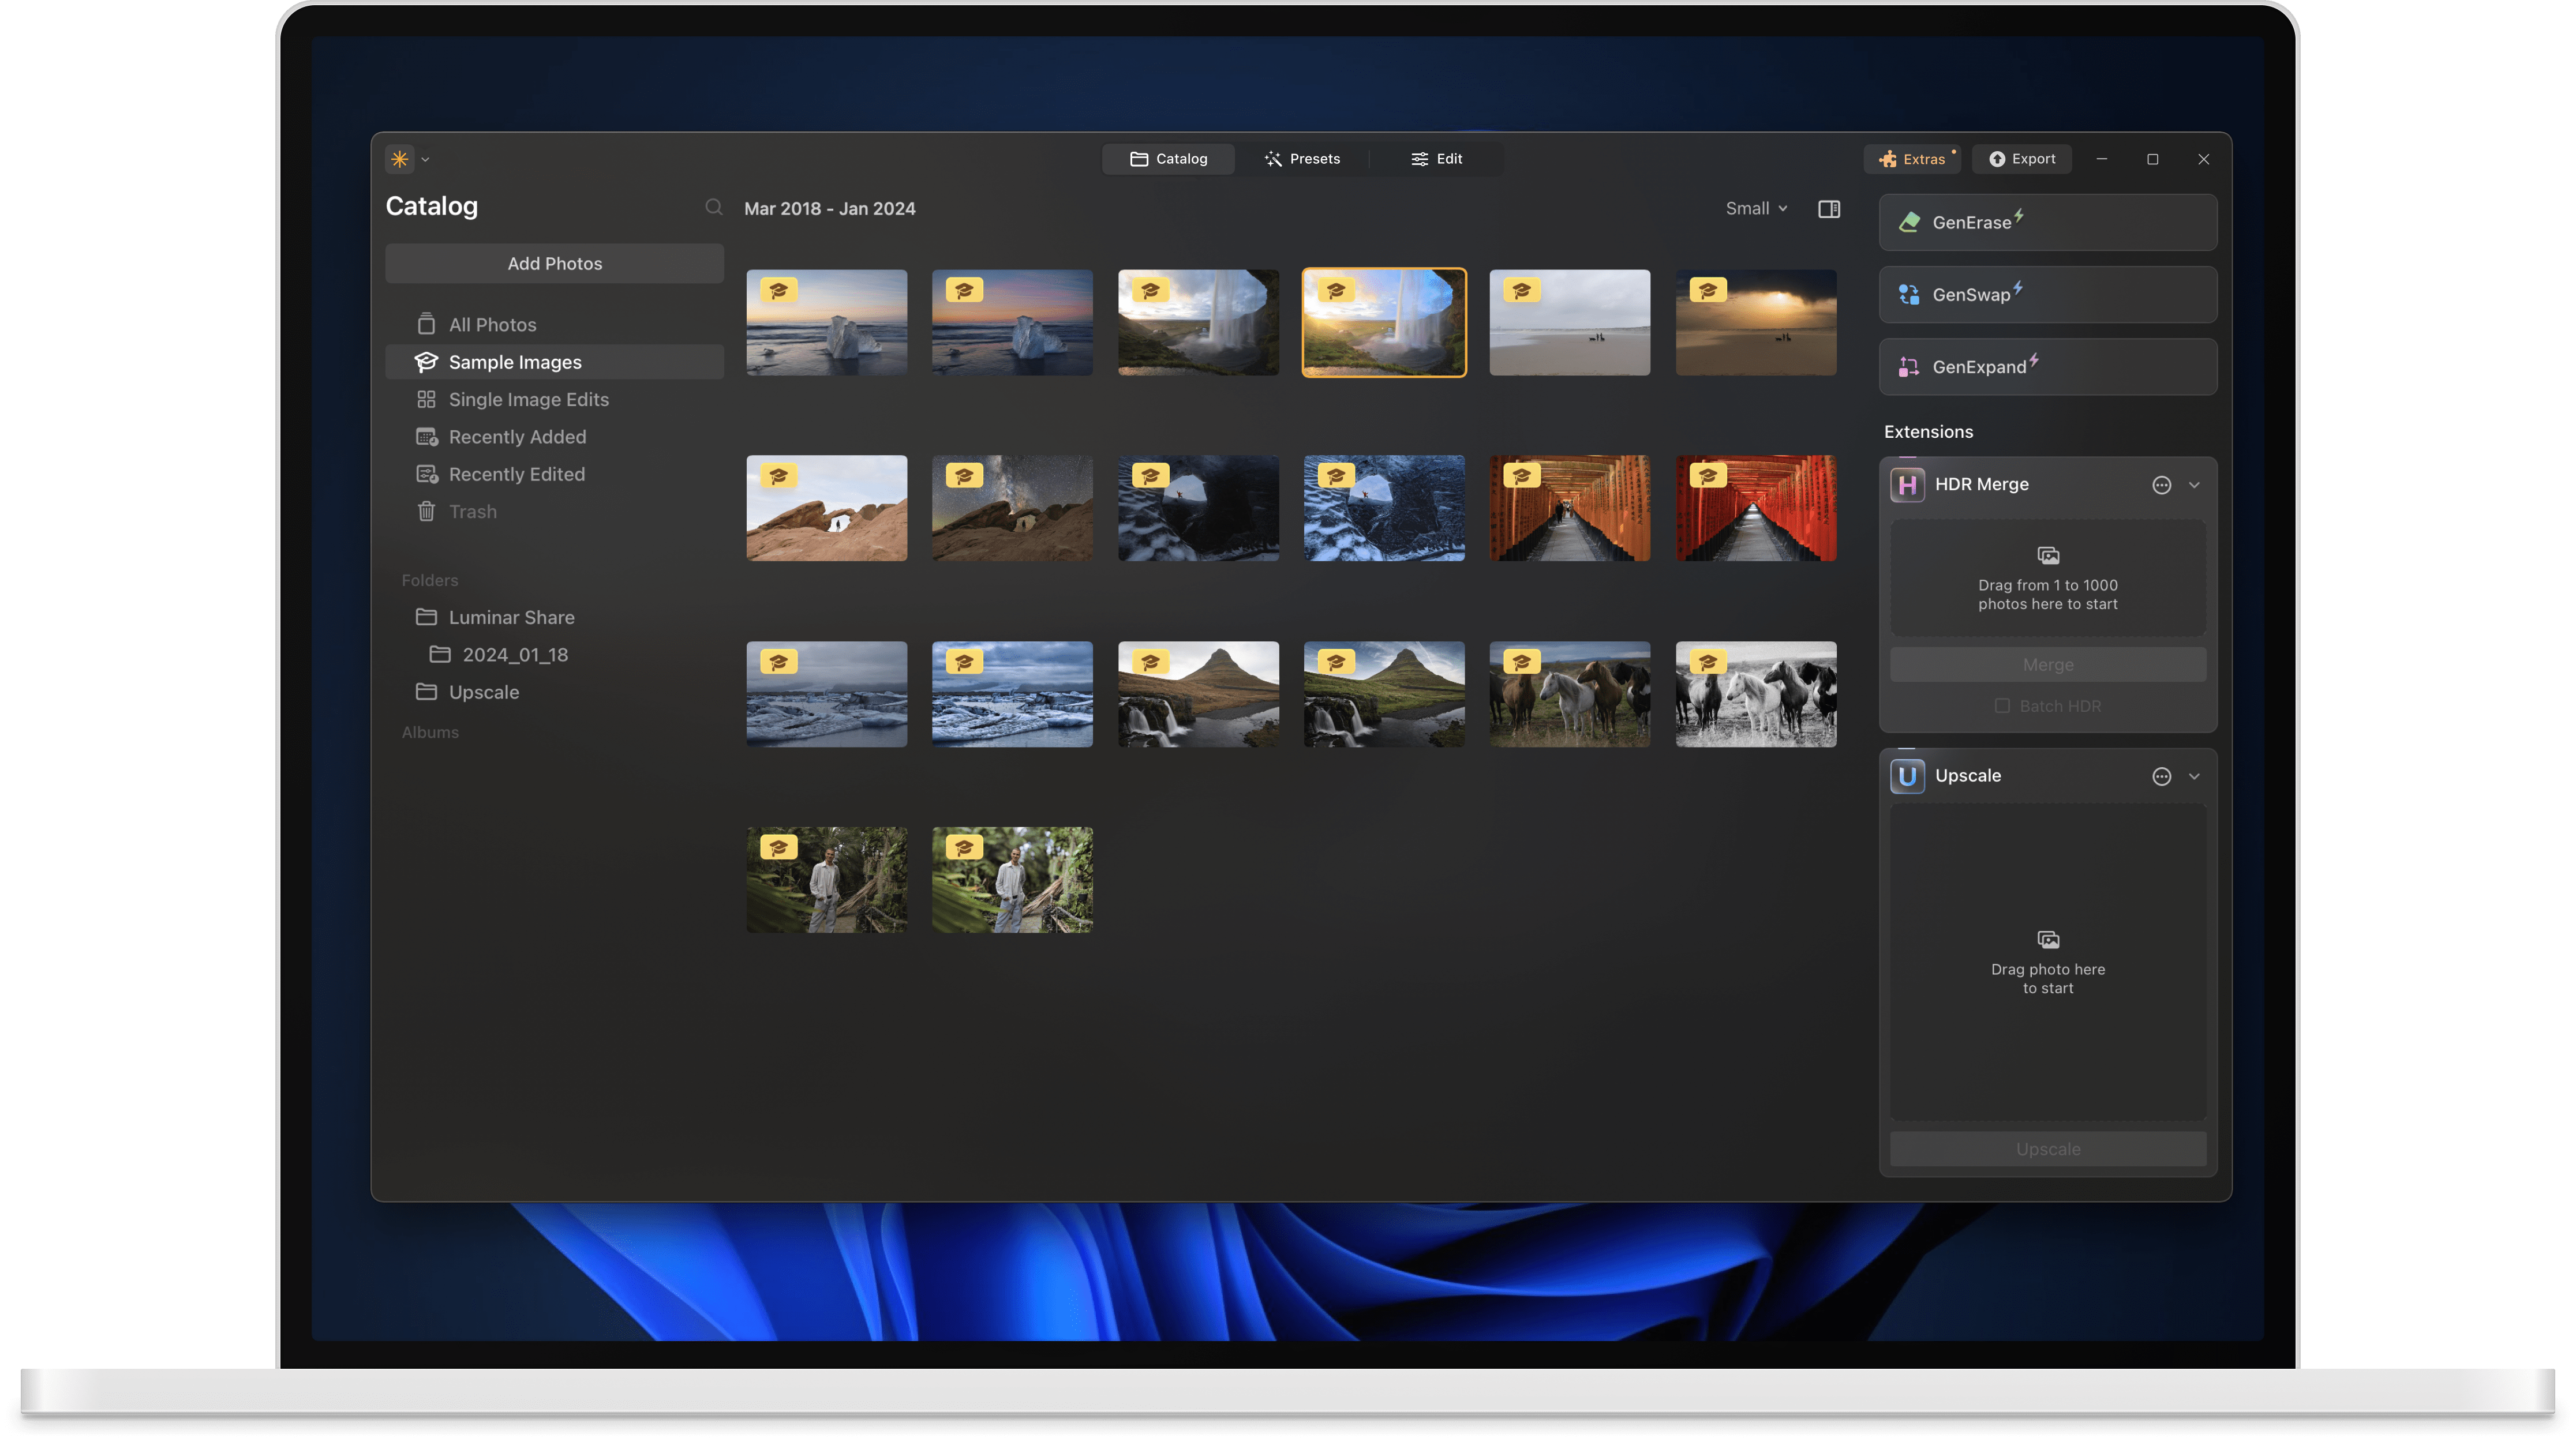Viewport: 2576px width, 1438px height.
Task: Click the Luminar Neo star logo
Action: 399,159
